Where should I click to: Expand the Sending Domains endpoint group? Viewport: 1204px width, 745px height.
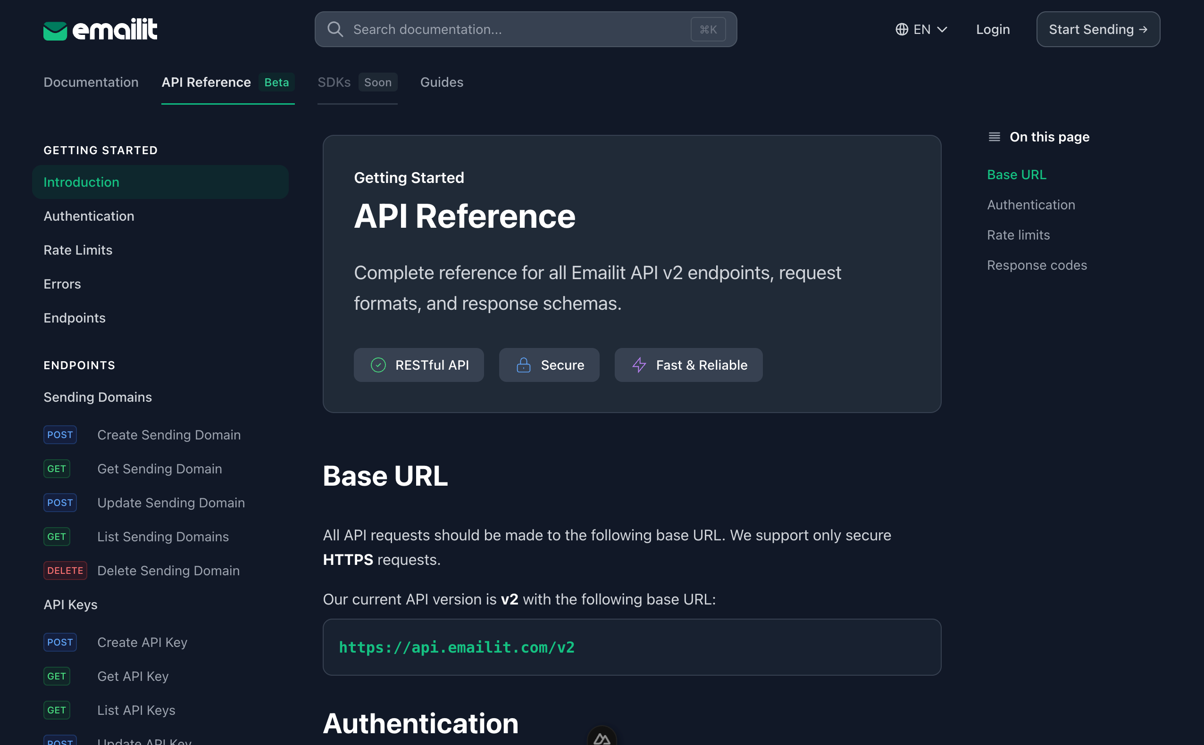tap(98, 397)
